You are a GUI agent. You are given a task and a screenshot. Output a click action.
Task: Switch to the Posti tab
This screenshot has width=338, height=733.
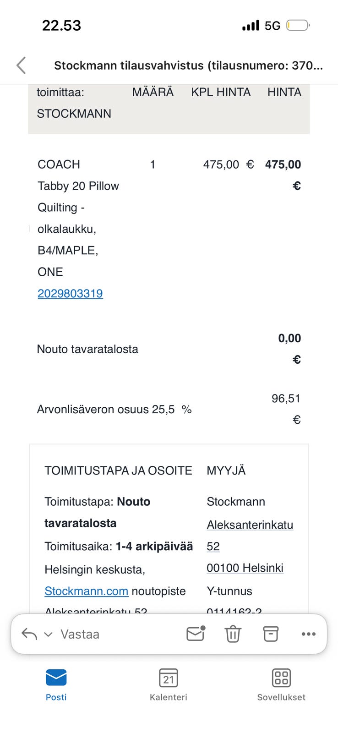click(56, 684)
